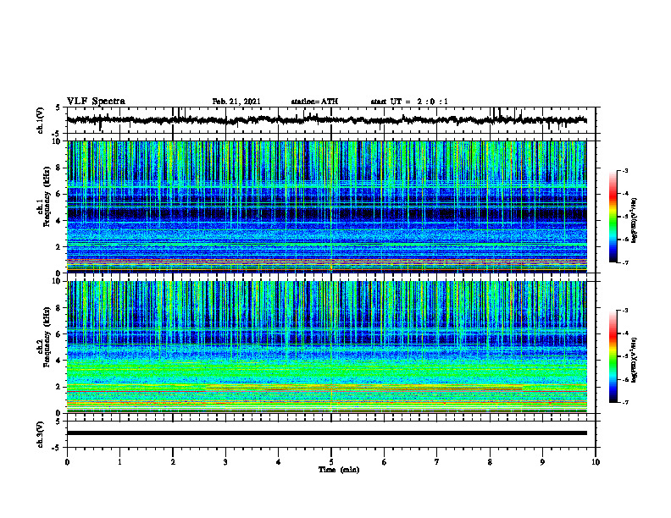671x518 pixels.
Task: Click the ch.1 spectrogram color scale bar
Action: (x=613, y=217)
